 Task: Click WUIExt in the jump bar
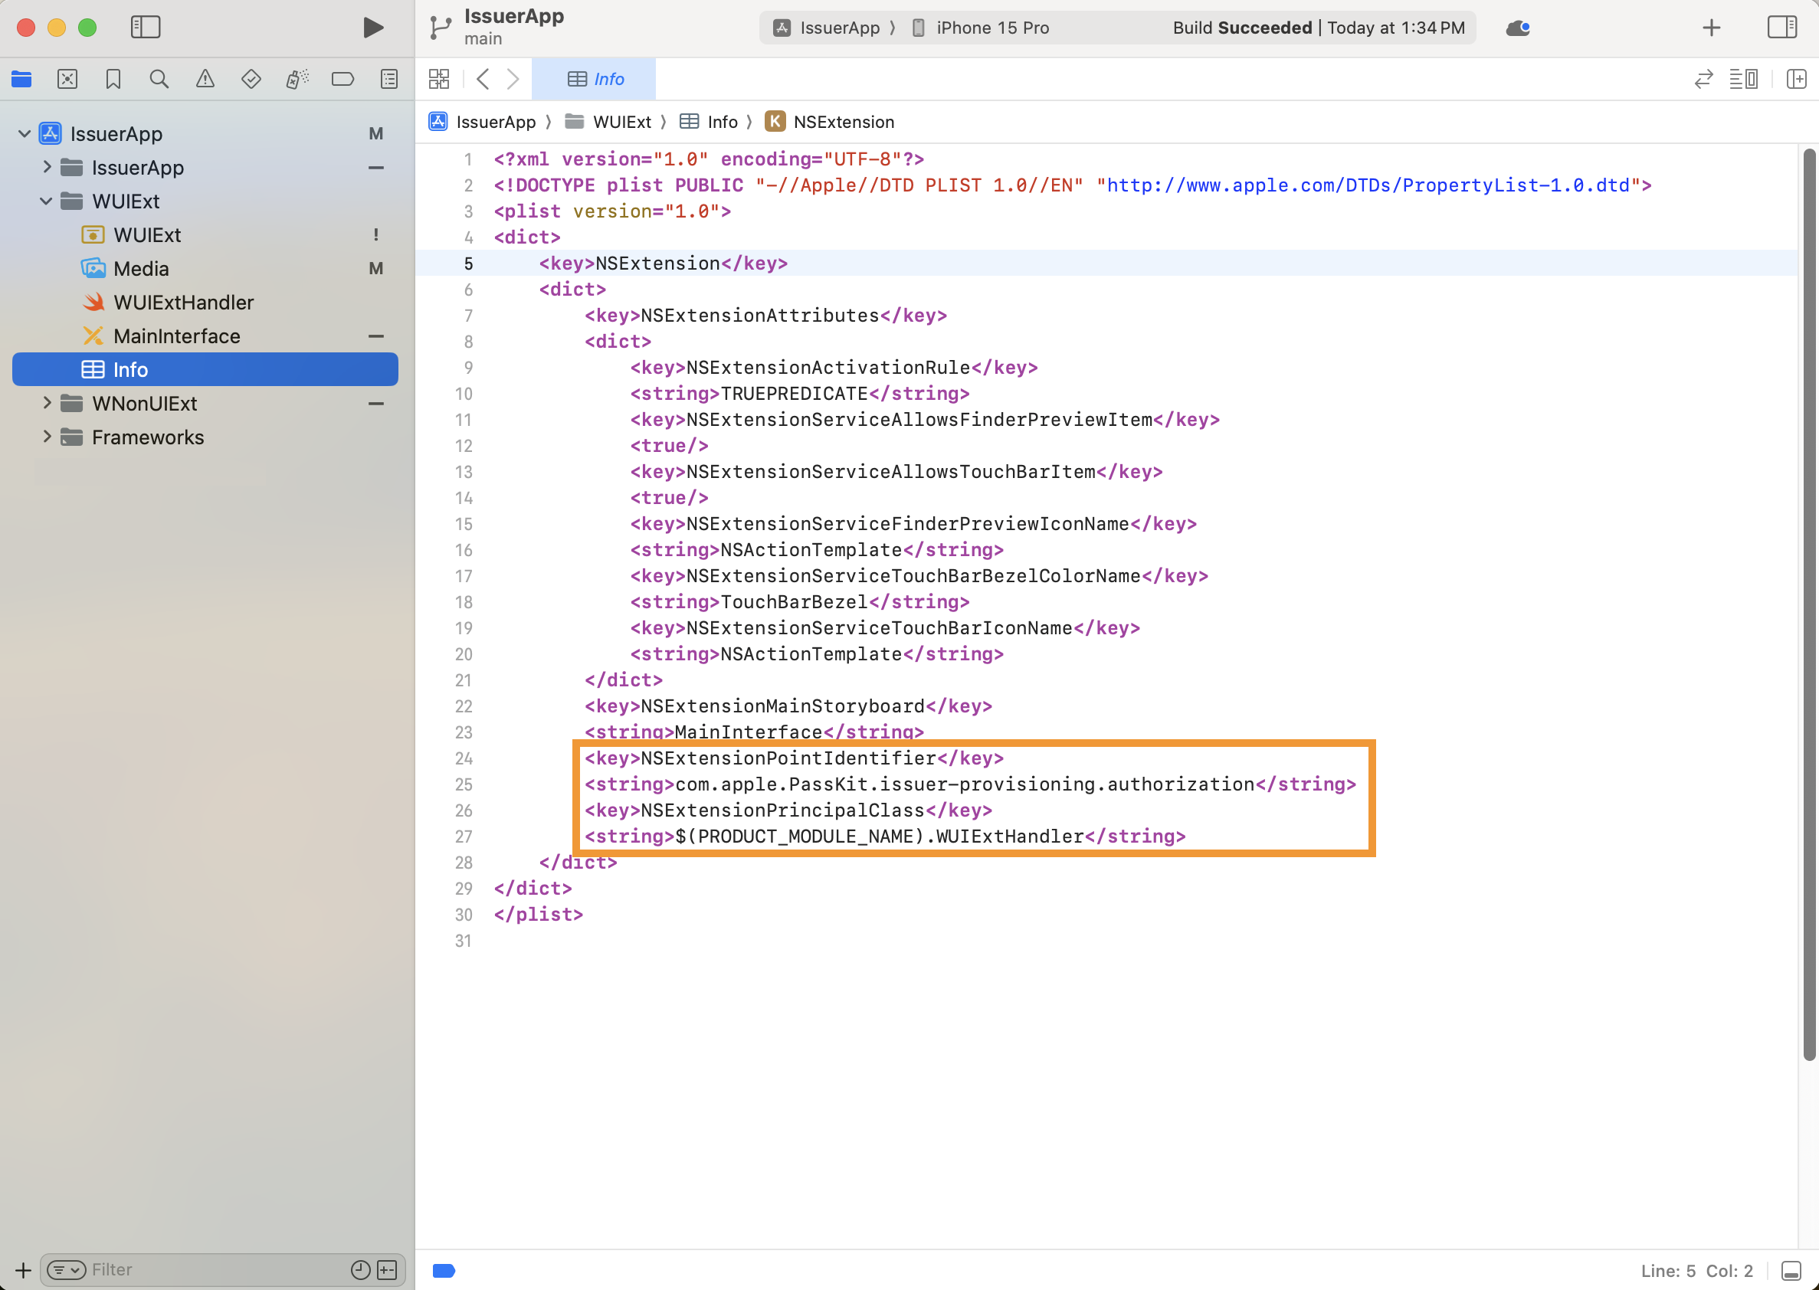pos(608,122)
